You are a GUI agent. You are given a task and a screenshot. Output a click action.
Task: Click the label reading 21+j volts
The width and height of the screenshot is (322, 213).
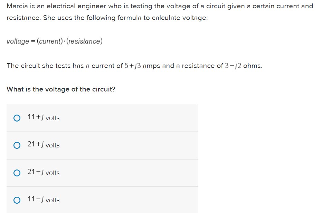point(43,145)
